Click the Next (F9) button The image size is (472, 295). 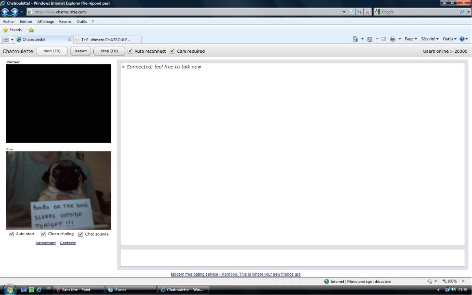[52, 51]
